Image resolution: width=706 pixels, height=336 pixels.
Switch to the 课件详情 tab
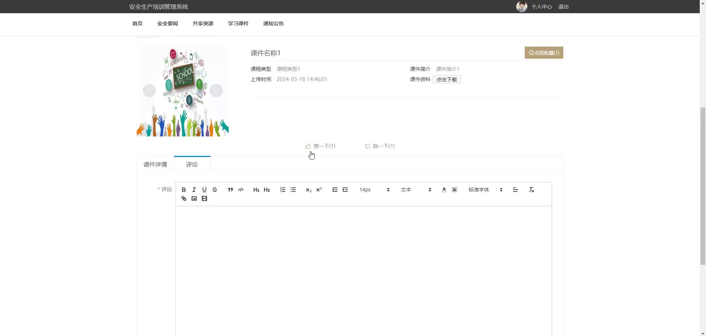click(x=155, y=164)
